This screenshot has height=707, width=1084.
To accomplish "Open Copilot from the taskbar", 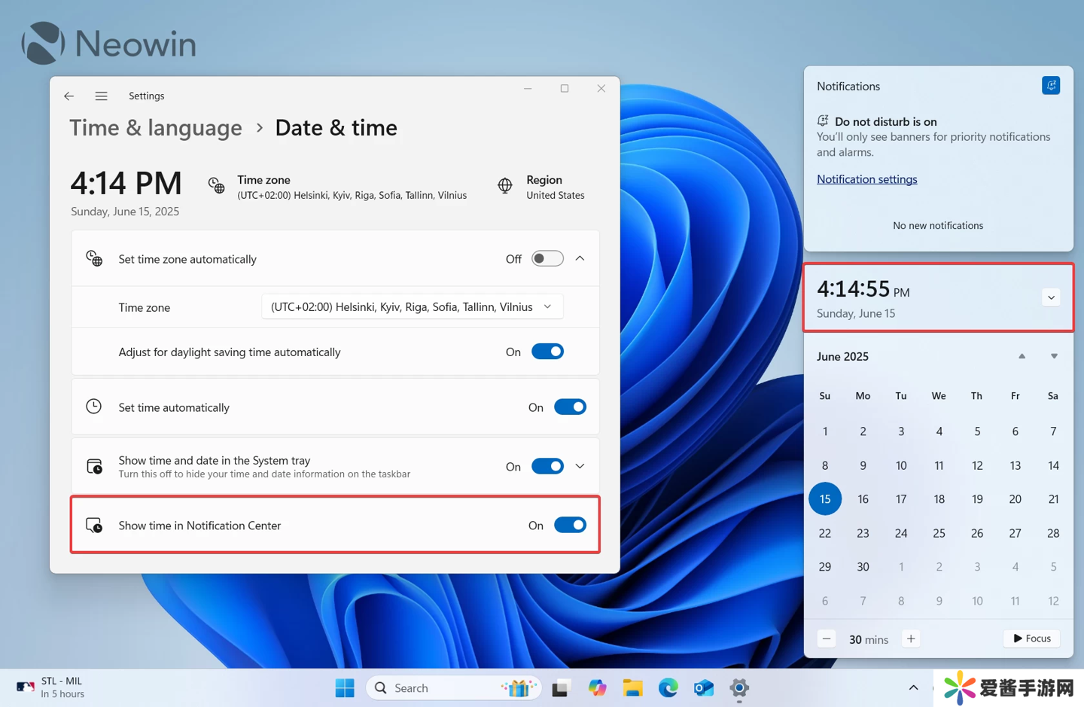I will click(597, 687).
